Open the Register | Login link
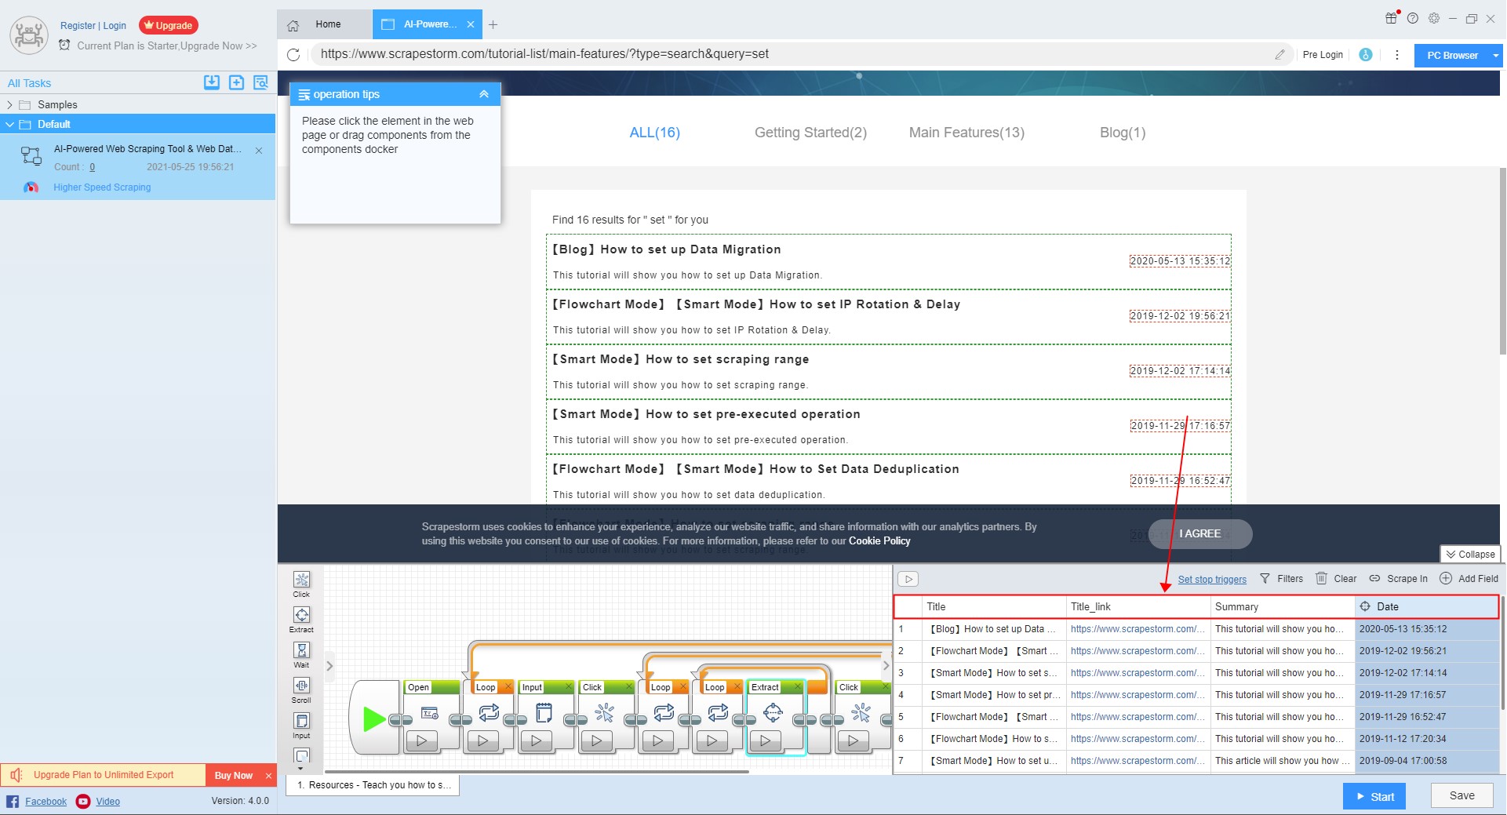This screenshot has width=1507, height=815. [93, 25]
